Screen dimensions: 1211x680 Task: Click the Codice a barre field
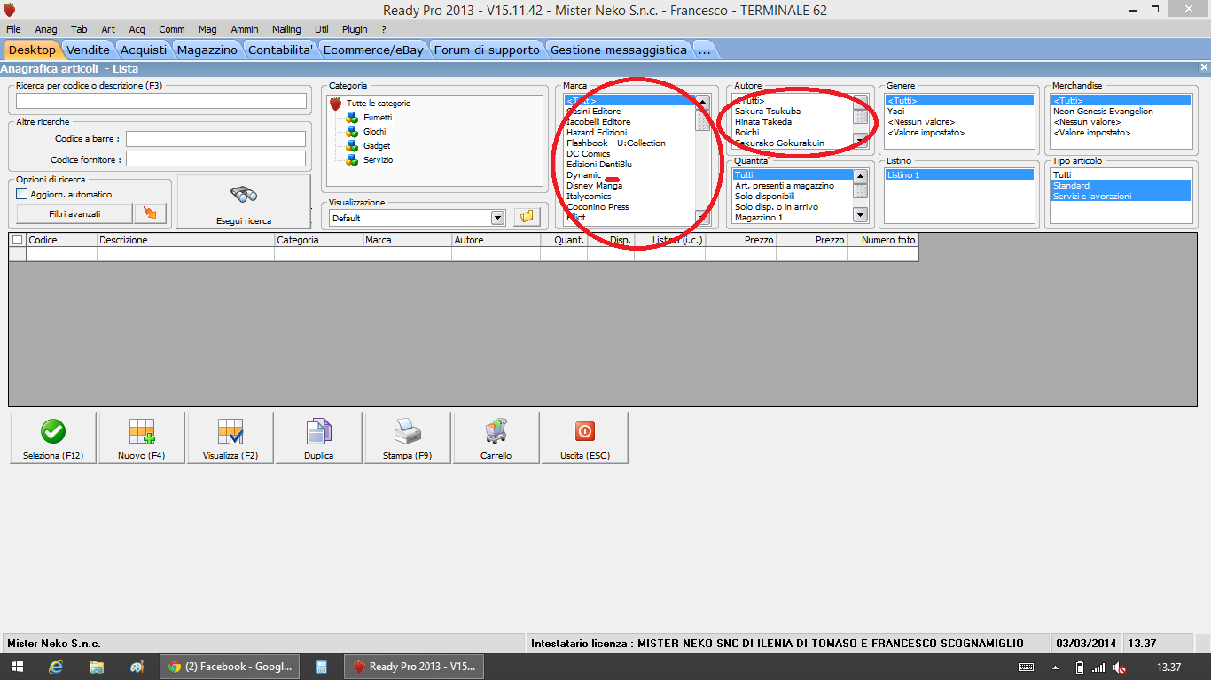(x=215, y=139)
